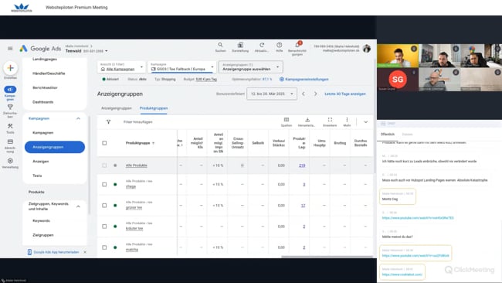Viewport: 502px width, 283px height.
Task: Open the Abrechnung card icon
Action: [10, 141]
